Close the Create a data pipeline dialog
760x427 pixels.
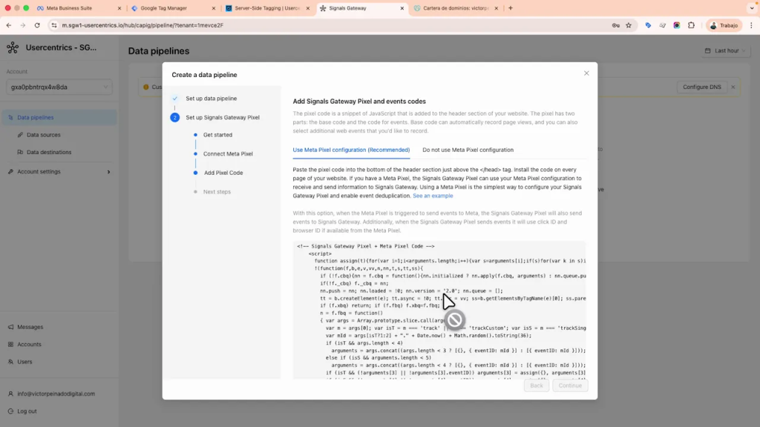click(x=586, y=73)
